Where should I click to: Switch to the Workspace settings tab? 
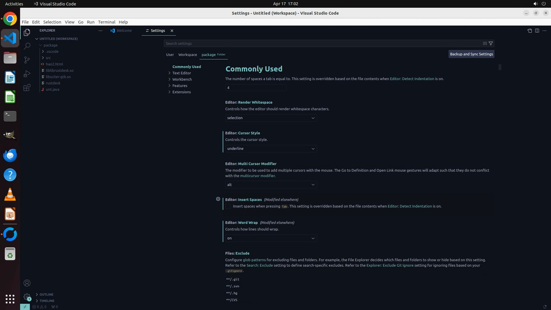click(187, 55)
